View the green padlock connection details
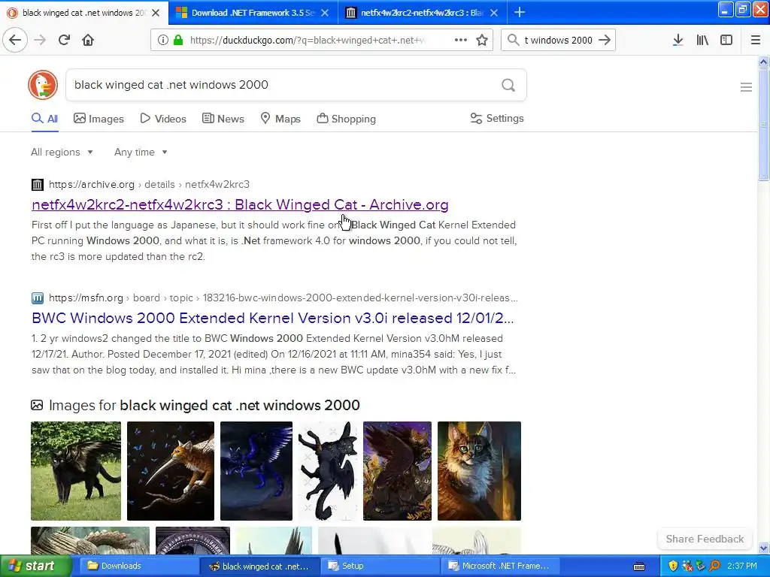 (178, 41)
